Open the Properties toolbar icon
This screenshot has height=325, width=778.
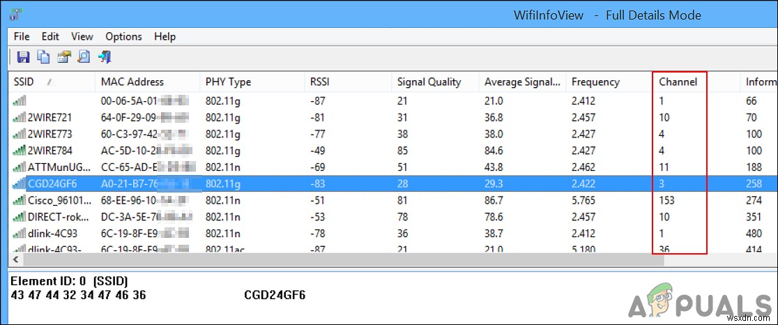pyautogui.click(x=64, y=57)
